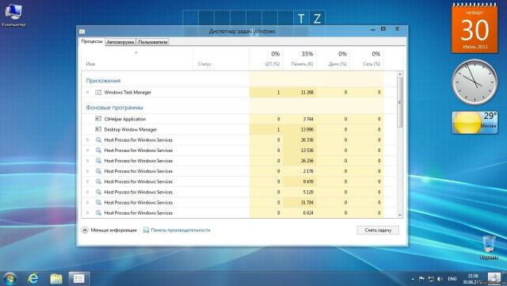Open the Moscow weather gadget

click(475, 123)
